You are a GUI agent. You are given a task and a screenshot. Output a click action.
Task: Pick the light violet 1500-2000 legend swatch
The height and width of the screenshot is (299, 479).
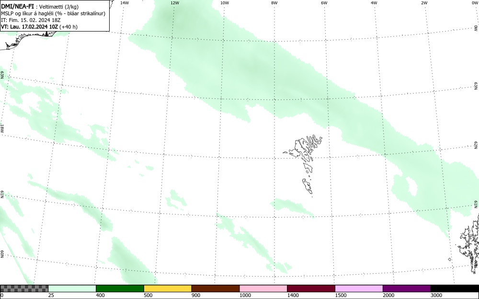click(x=359, y=288)
